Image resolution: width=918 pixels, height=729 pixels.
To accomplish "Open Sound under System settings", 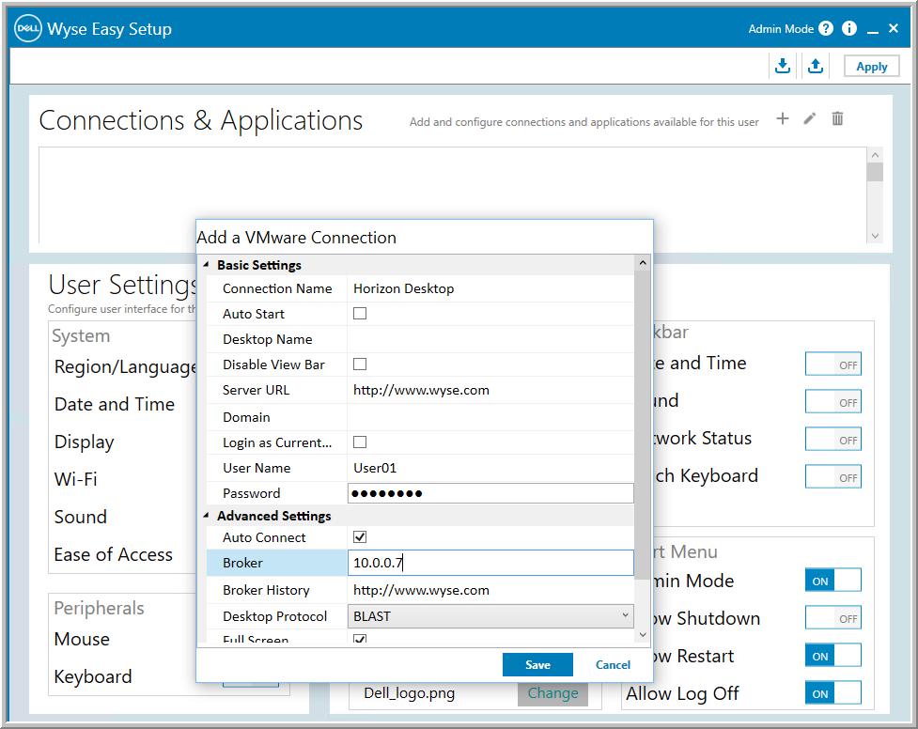I will point(81,517).
